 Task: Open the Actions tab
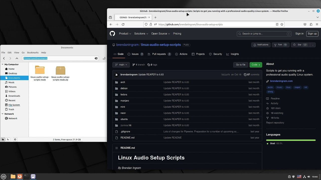pyautogui.click(x=181, y=54)
